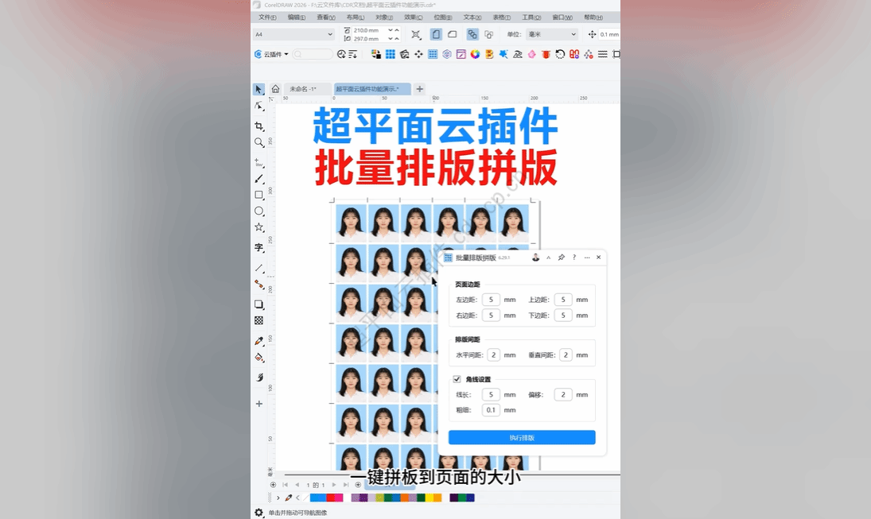Open the 效果 menu
The height and width of the screenshot is (519, 871).
click(414, 17)
